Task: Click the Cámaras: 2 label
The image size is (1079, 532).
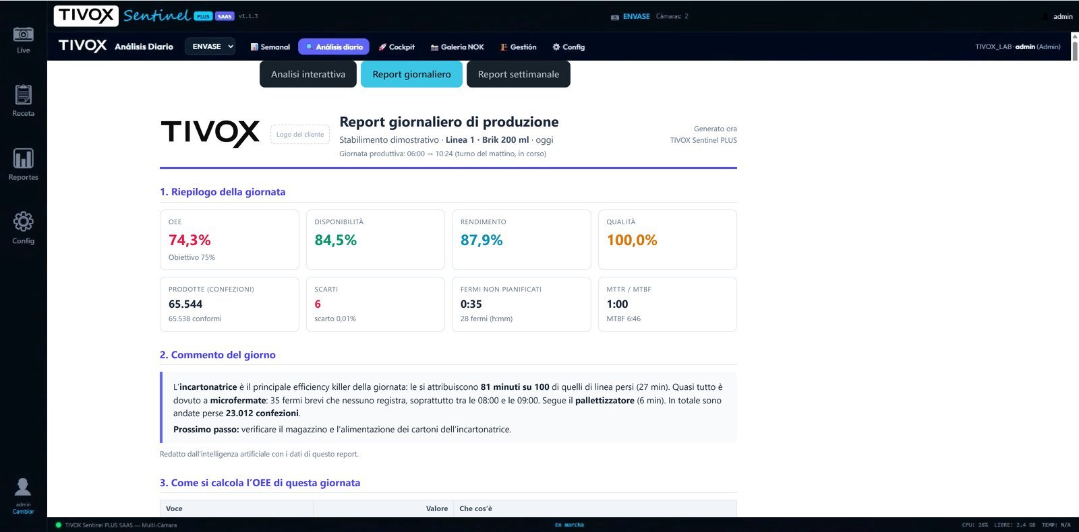Action: [672, 16]
